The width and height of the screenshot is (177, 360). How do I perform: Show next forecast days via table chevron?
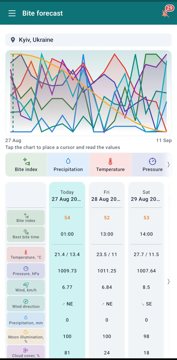click(169, 281)
